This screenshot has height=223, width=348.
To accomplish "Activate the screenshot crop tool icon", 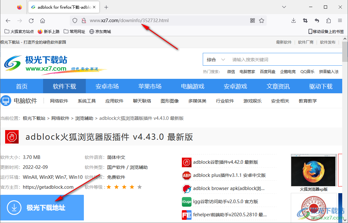I will click(x=305, y=21).
